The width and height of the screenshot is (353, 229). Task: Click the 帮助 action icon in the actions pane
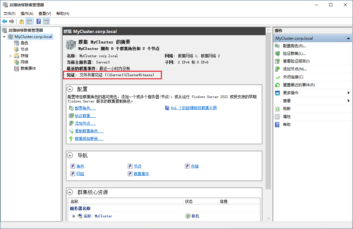point(277,125)
